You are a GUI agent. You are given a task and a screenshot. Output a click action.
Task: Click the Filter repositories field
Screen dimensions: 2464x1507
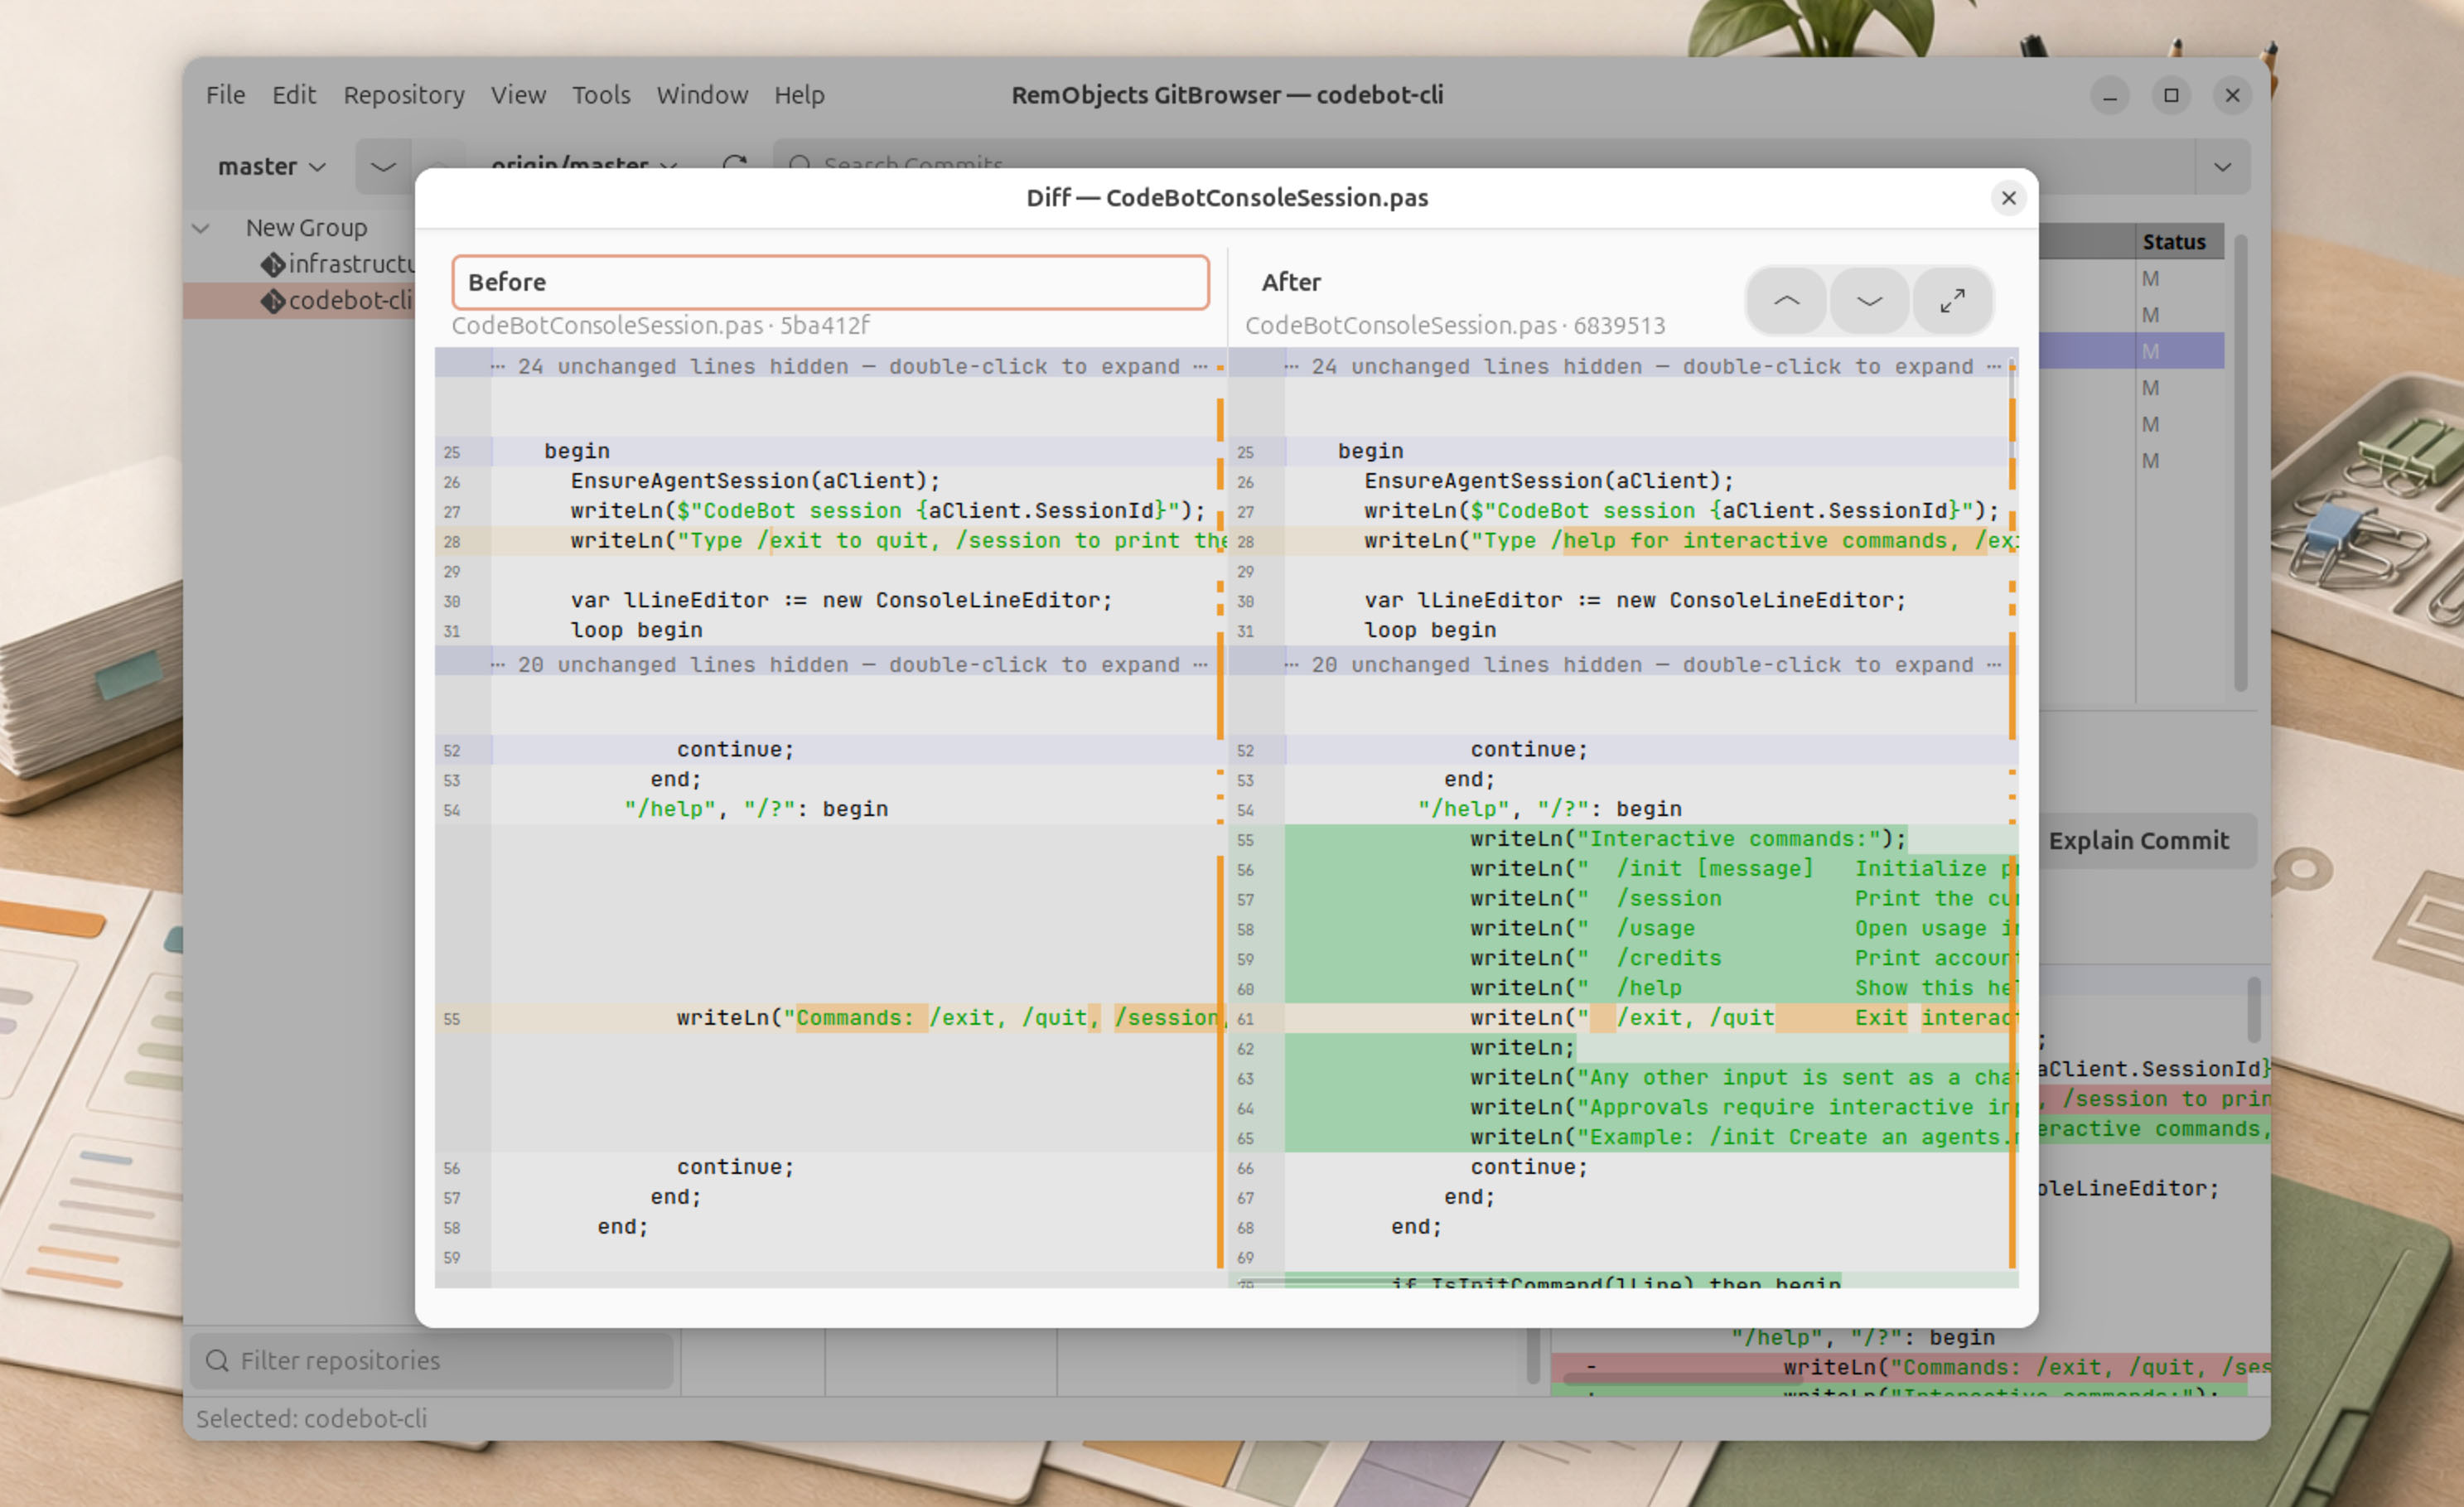coord(431,1360)
